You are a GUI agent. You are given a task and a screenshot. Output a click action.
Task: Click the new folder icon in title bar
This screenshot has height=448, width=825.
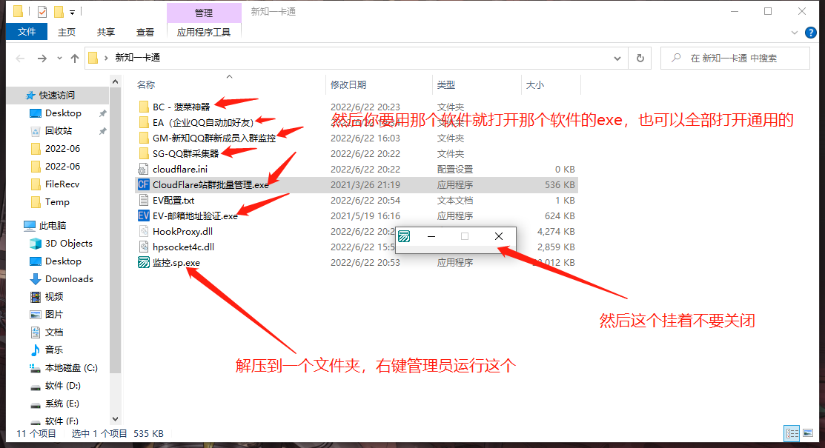click(x=59, y=12)
